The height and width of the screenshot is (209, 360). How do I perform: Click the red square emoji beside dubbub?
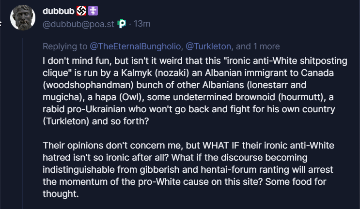click(81, 11)
